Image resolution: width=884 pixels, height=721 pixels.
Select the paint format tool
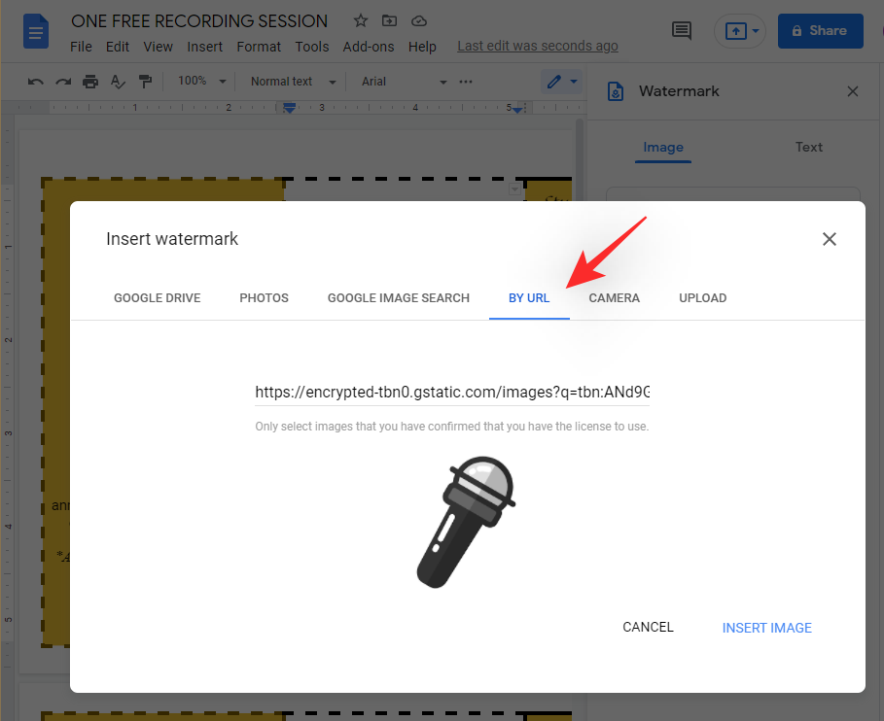tap(145, 82)
